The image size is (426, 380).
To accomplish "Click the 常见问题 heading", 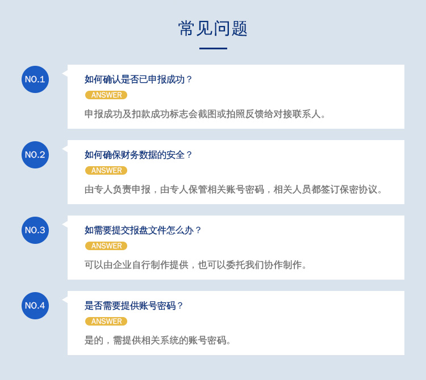I will tap(213, 28).
